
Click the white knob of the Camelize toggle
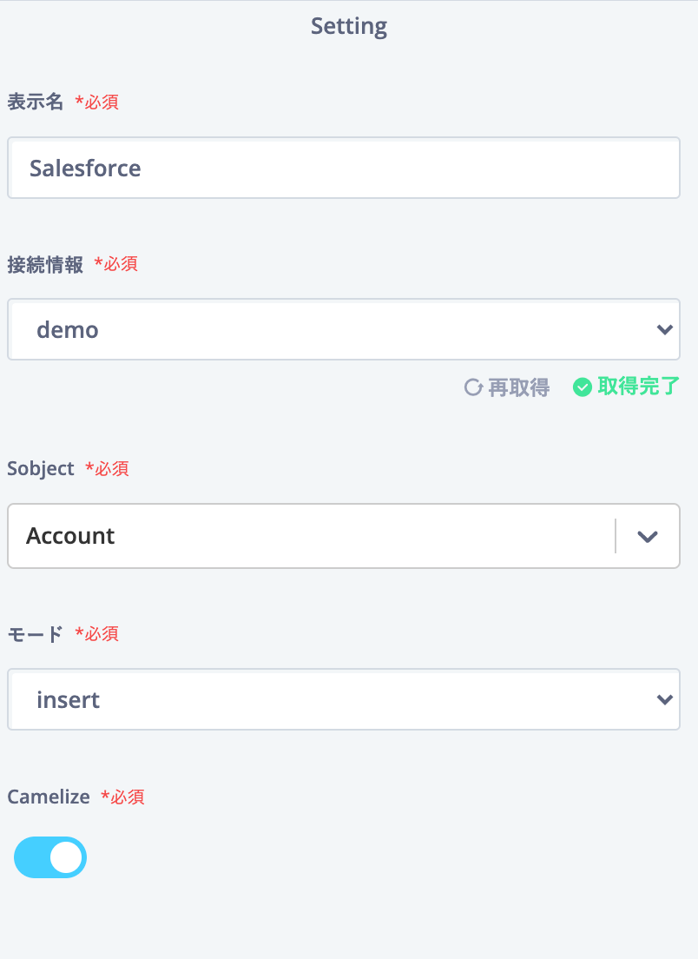pos(66,857)
